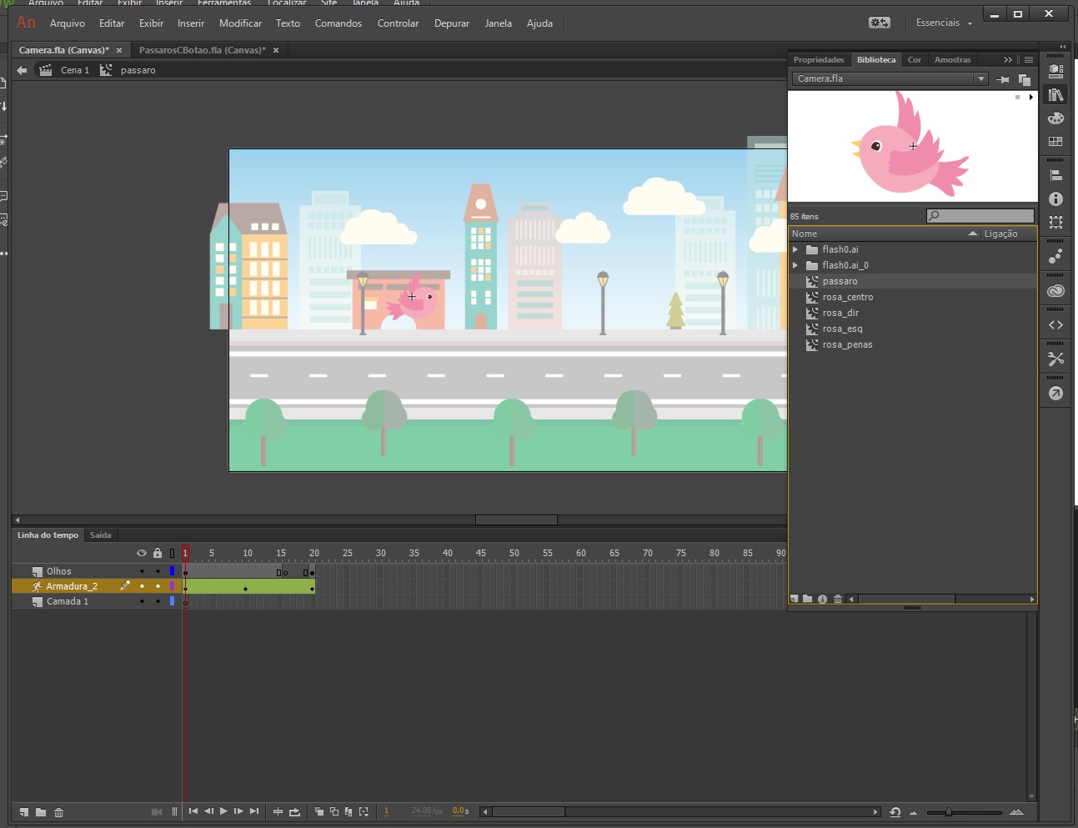Click new symbol icon in library bottom

[x=795, y=599]
